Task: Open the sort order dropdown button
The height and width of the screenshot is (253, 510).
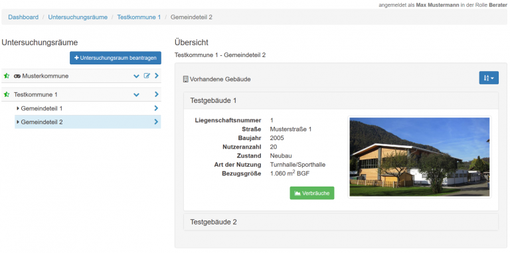Action: pyautogui.click(x=489, y=78)
